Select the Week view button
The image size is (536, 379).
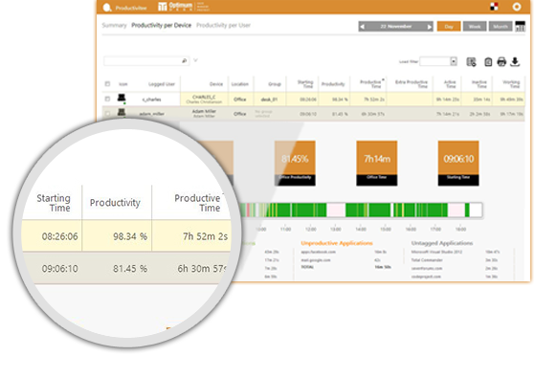(x=475, y=27)
